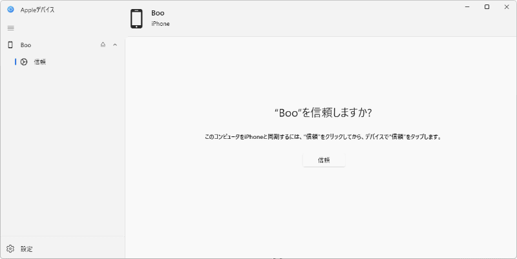This screenshot has height=259, width=517.
Task: Maximize the Apple Devices window
Action: [x=487, y=7]
